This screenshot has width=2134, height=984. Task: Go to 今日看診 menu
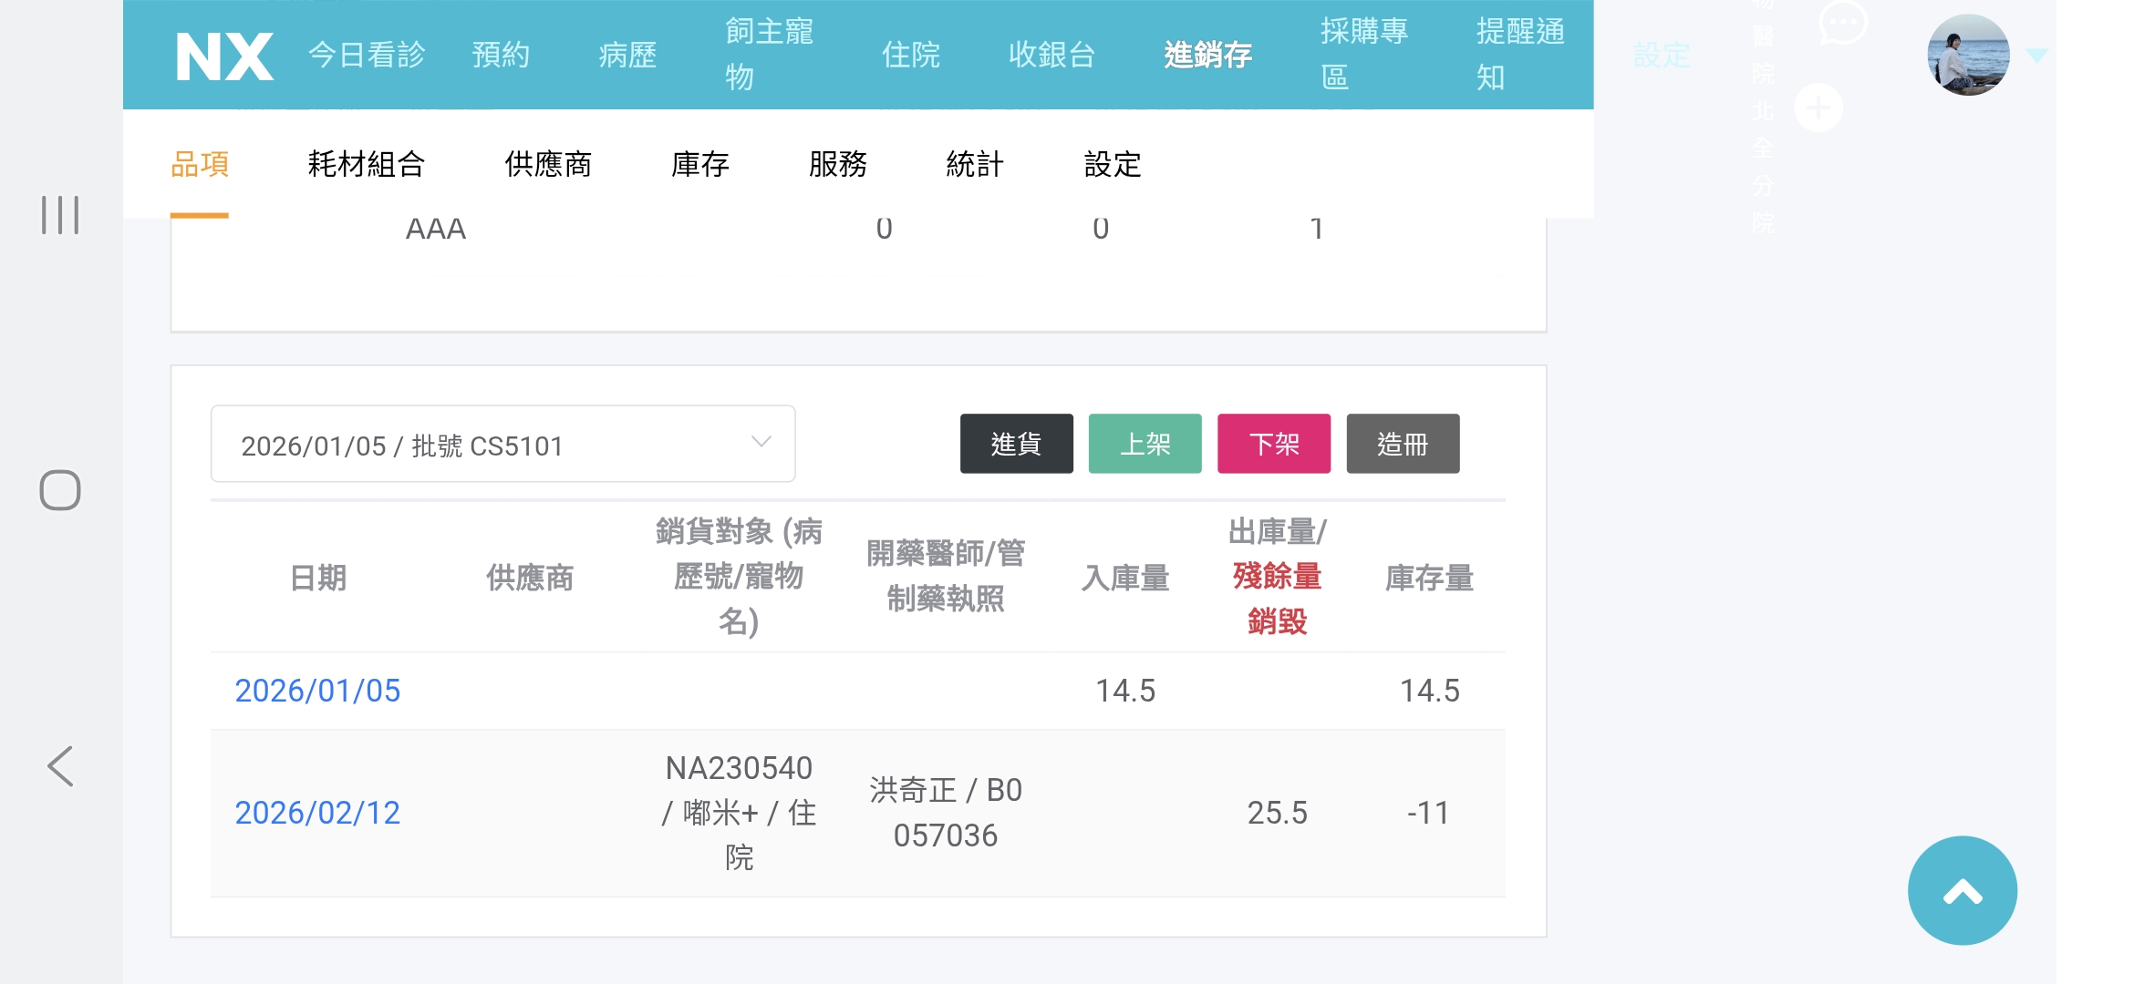pos(367,56)
